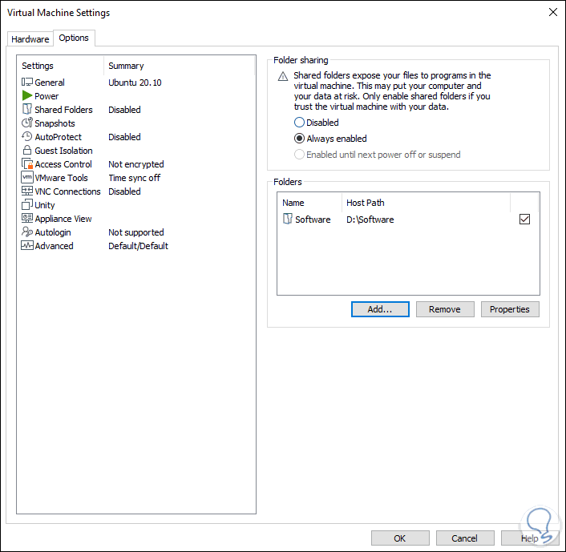The height and width of the screenshot is (552, 566).
Task: Click the D:\Software host path cell
Action: tap(370, 220)
